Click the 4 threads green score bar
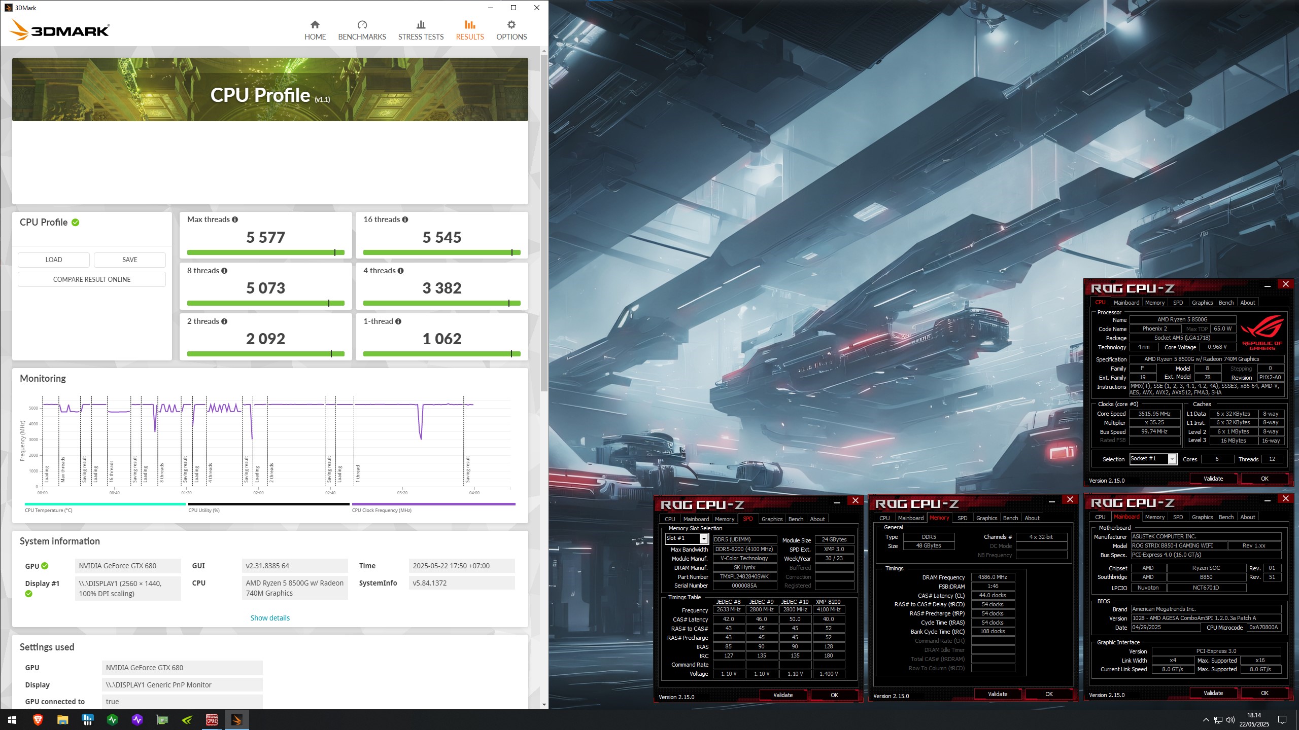The image size is (1299, 730). [442, 303]
